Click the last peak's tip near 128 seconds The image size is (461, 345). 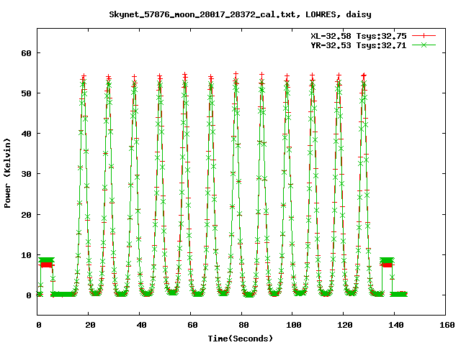364,76
